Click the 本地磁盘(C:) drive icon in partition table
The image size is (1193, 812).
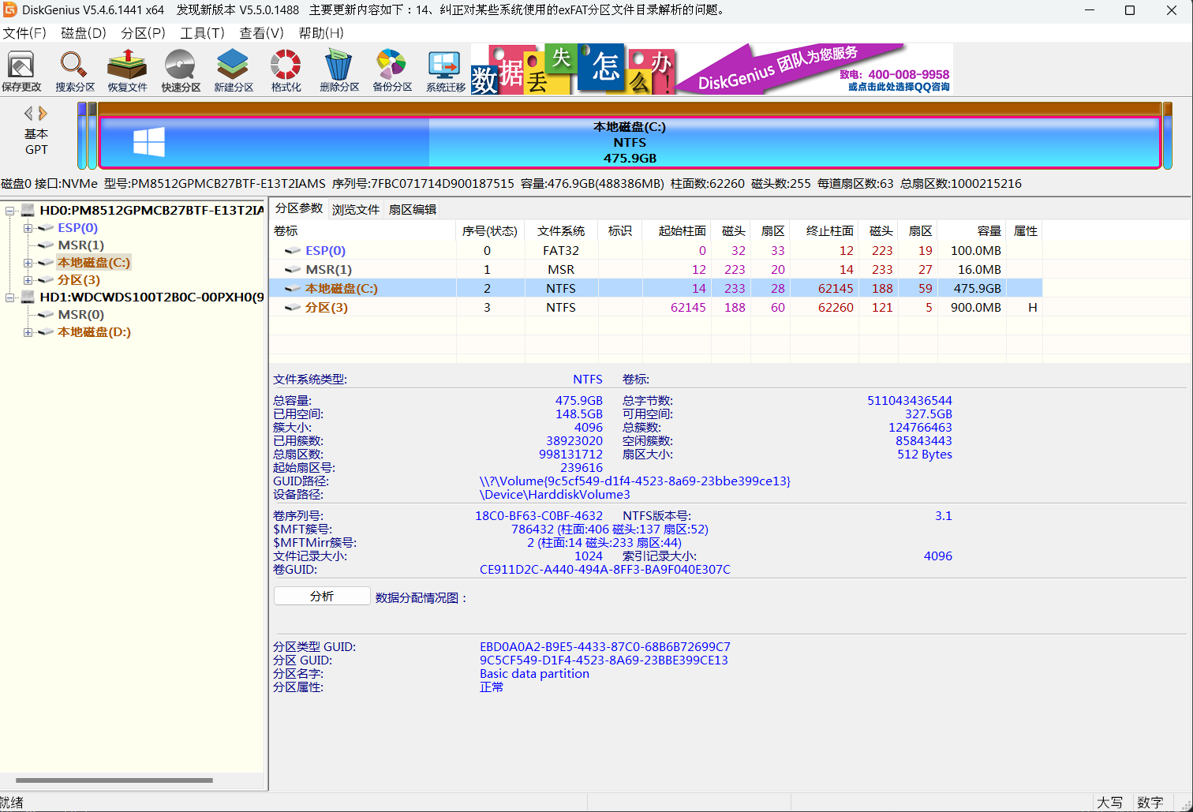tap(293, 289)
